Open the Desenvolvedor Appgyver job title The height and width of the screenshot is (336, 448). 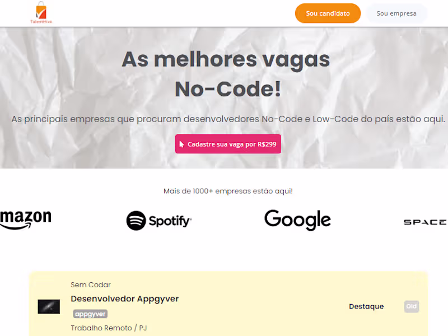point(124,299)
